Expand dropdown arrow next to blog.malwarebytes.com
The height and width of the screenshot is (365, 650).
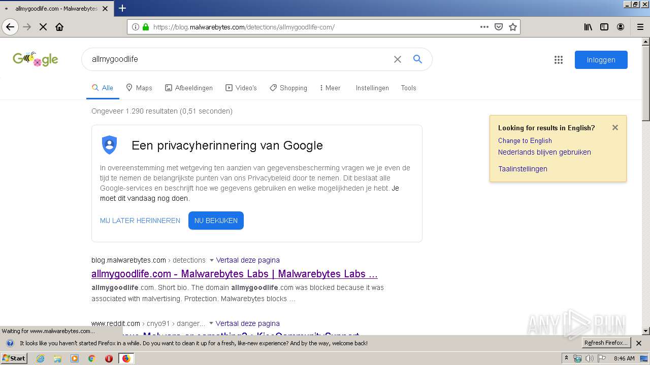coord(211,260)
